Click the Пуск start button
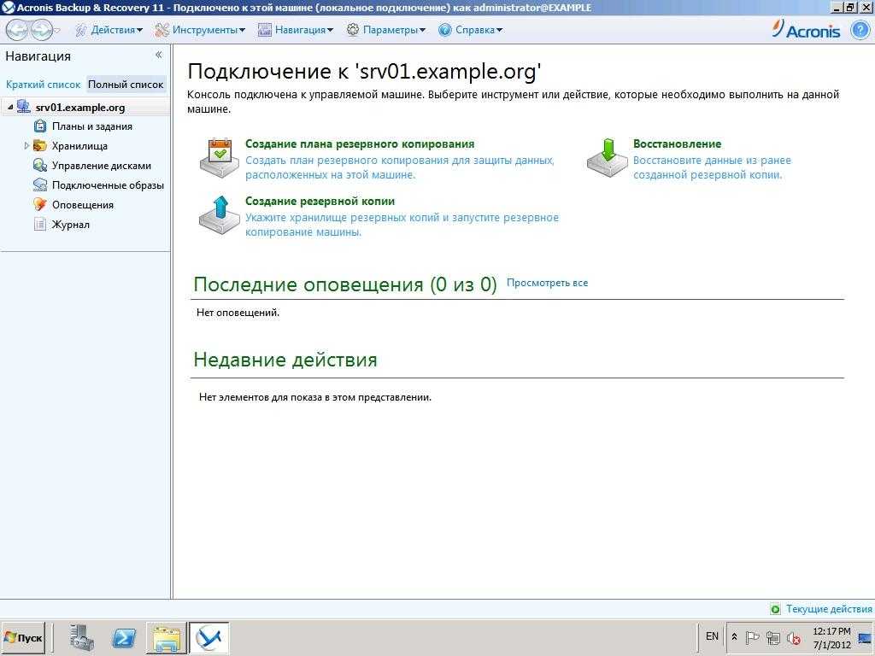Viewport: 875px width, 656px height. pos(23,638)
